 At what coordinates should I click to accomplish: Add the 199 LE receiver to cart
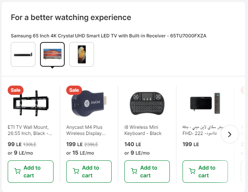[x=205, y=171]
